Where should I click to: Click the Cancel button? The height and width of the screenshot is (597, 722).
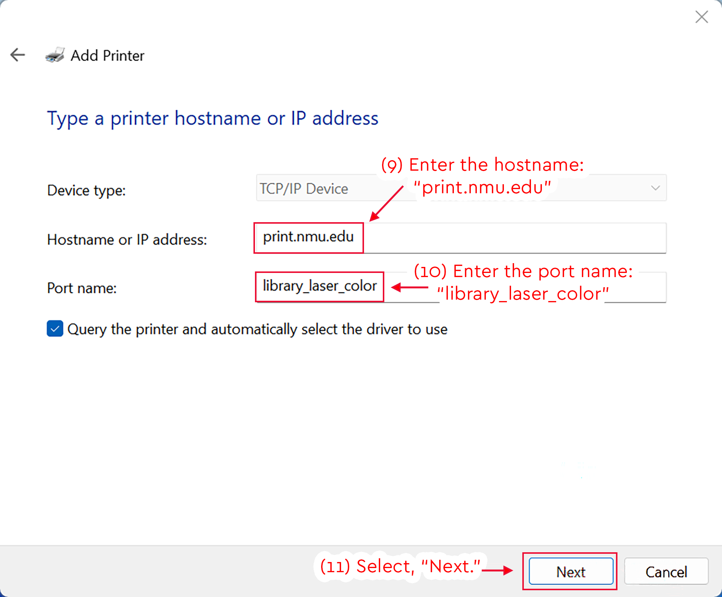[x=666, y=571]
